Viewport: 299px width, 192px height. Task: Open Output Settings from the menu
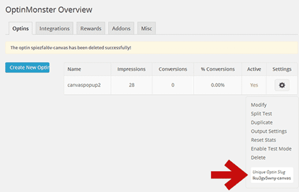point(269,131)
